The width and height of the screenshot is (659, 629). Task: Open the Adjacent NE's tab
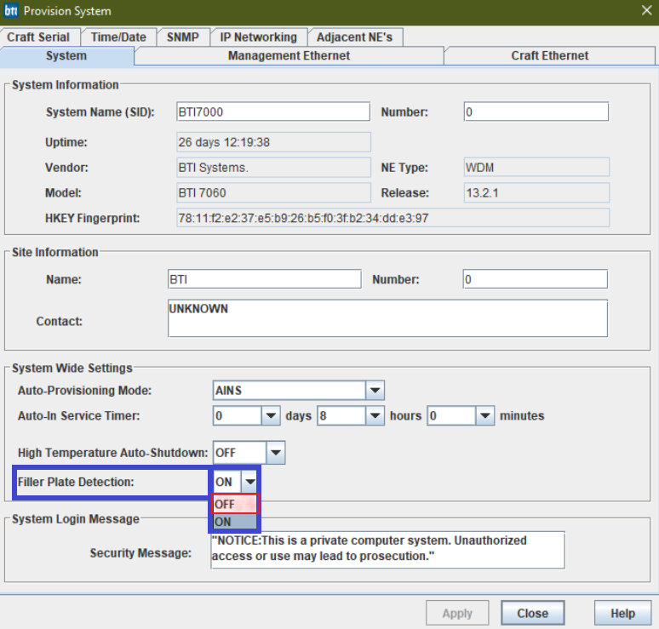pos(355,37)
